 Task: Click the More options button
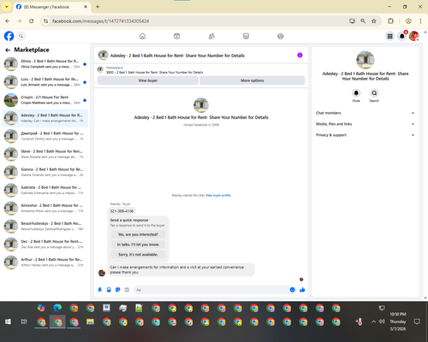pos(253,80)
